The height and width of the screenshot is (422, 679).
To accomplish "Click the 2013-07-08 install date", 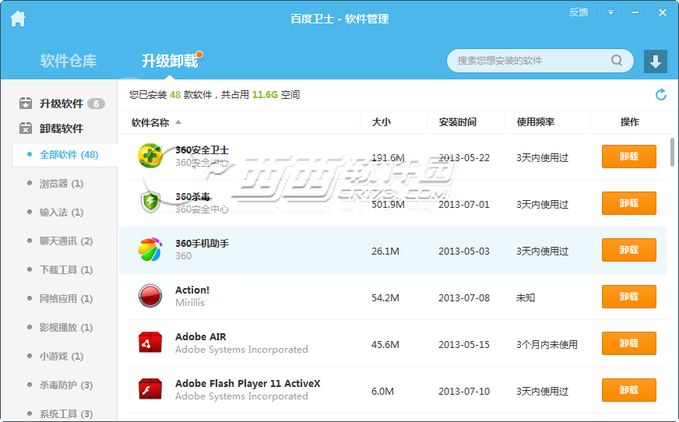I will point(464,297).
